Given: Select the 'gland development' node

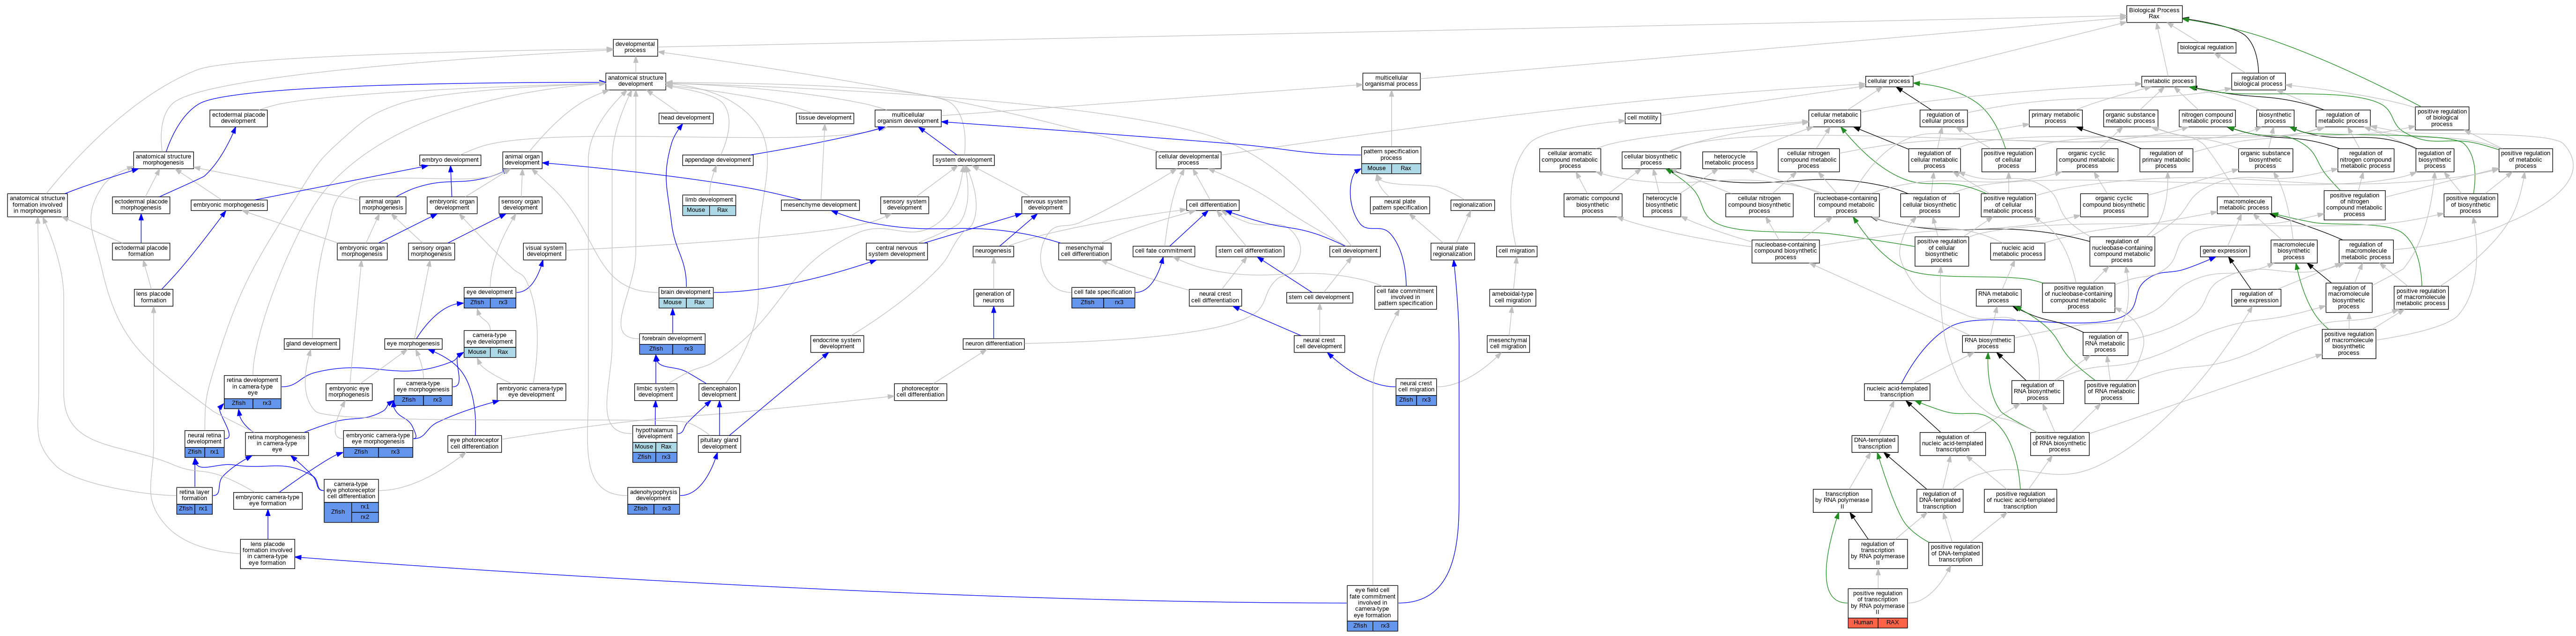Looking at the screenshot, I should pyautogui.click(x=312, y=344).
